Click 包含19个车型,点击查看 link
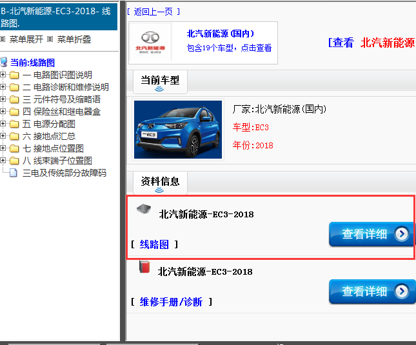Image resolution: width=416 pixels, height=345 pixels. point(229,48)
